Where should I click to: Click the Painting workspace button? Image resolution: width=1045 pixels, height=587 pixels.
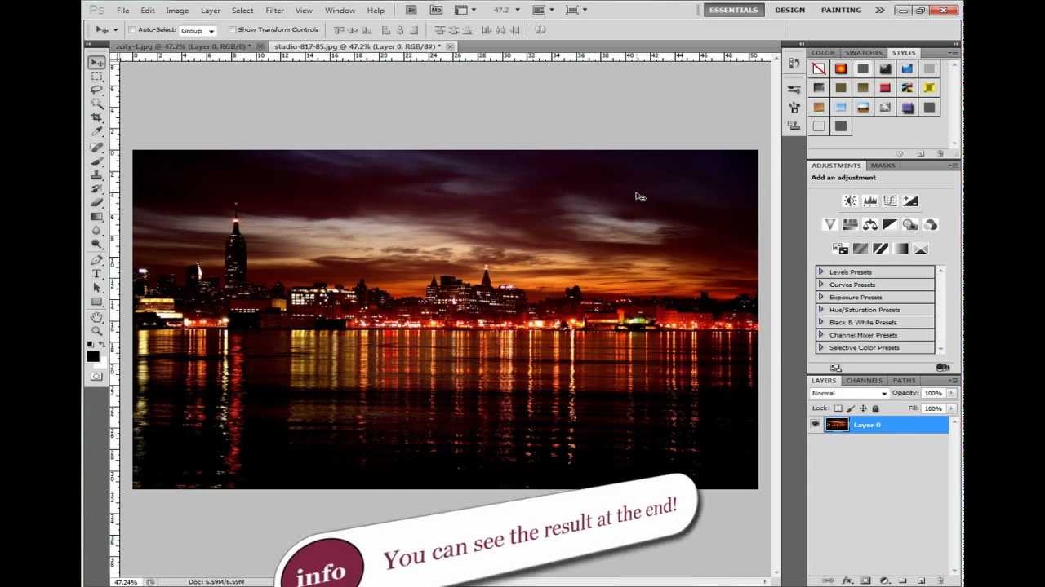click(x=841, y=10)
